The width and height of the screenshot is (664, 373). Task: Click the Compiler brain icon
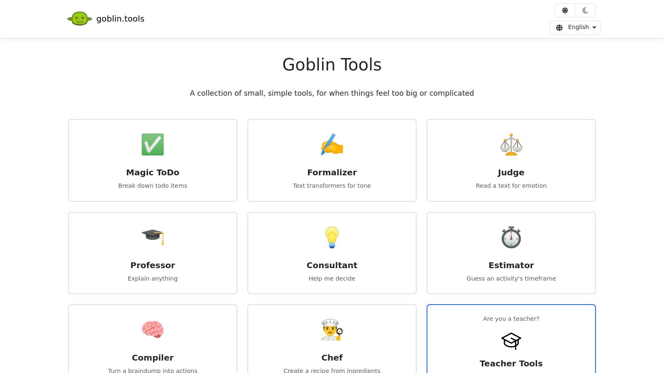point(153,330)
